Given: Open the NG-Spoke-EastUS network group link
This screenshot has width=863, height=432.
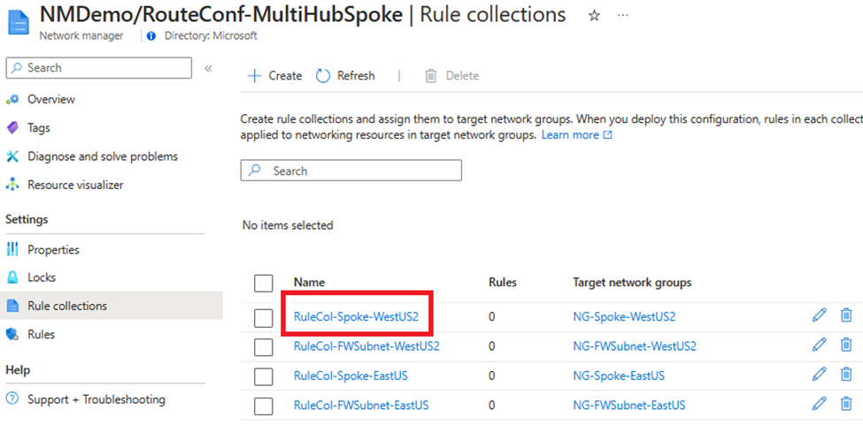Looking at the screenshot, I should coord(619,375).
